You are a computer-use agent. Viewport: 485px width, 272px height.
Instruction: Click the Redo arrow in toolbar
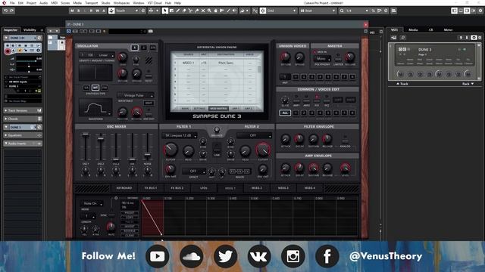(x=12, y=11)
